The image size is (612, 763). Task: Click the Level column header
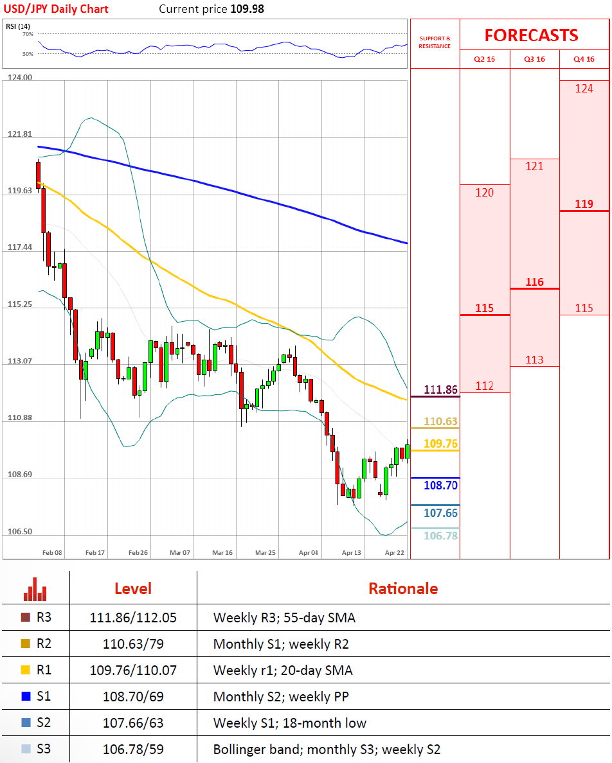pyautogui.click(x=133, y=589)
